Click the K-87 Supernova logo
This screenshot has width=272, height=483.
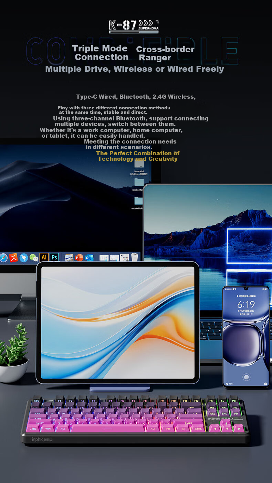point(134,26)
